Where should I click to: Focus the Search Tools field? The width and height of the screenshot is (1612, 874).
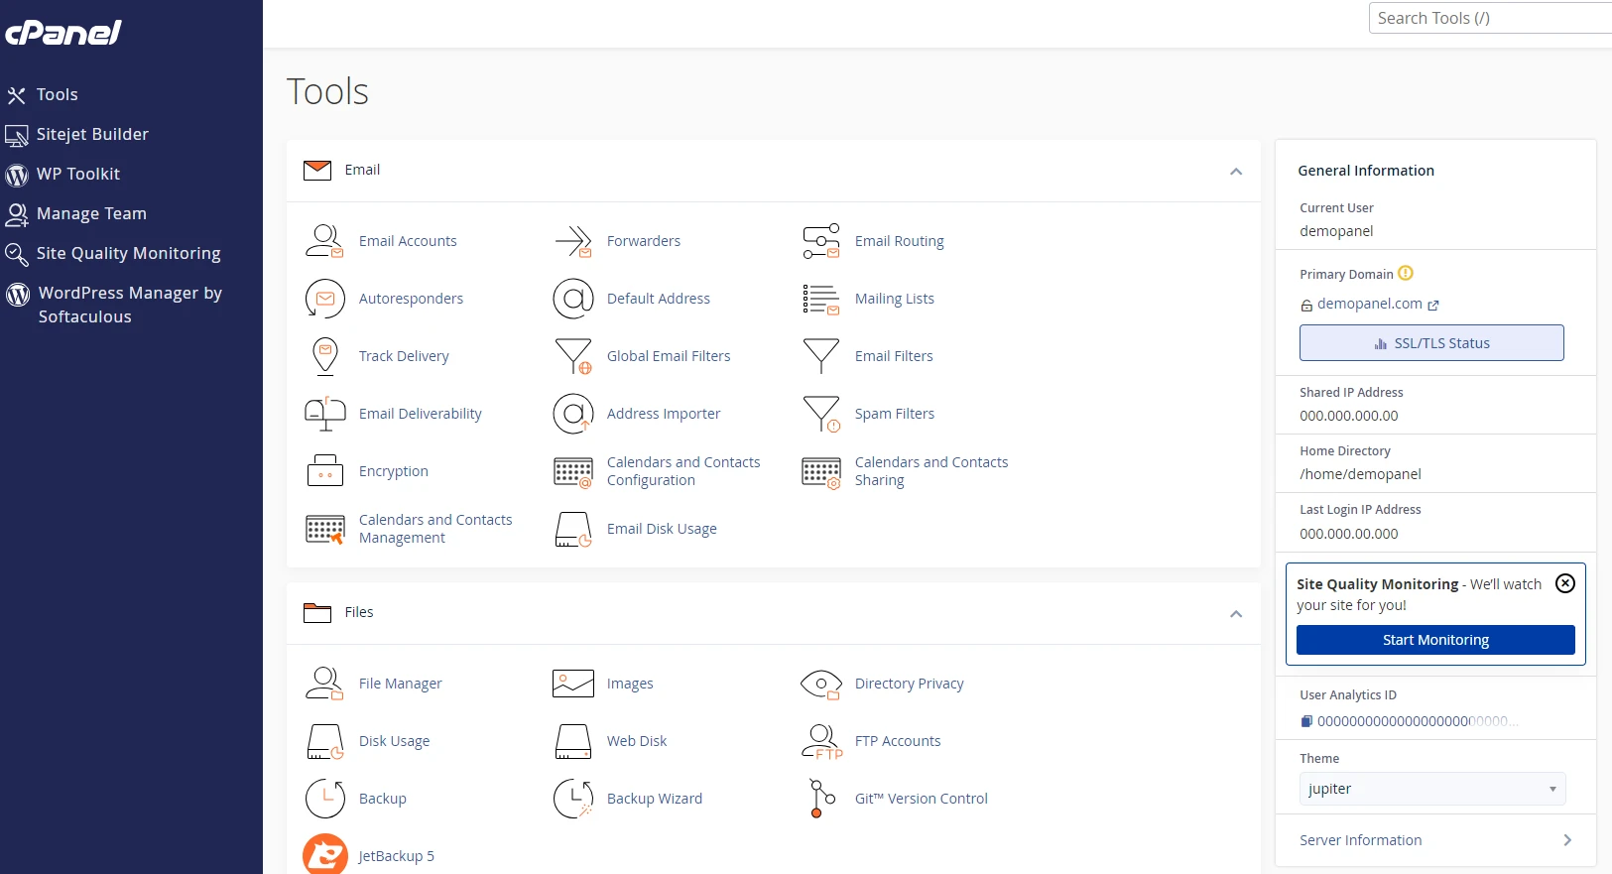pyautogui.click(x=1490, y=18)
